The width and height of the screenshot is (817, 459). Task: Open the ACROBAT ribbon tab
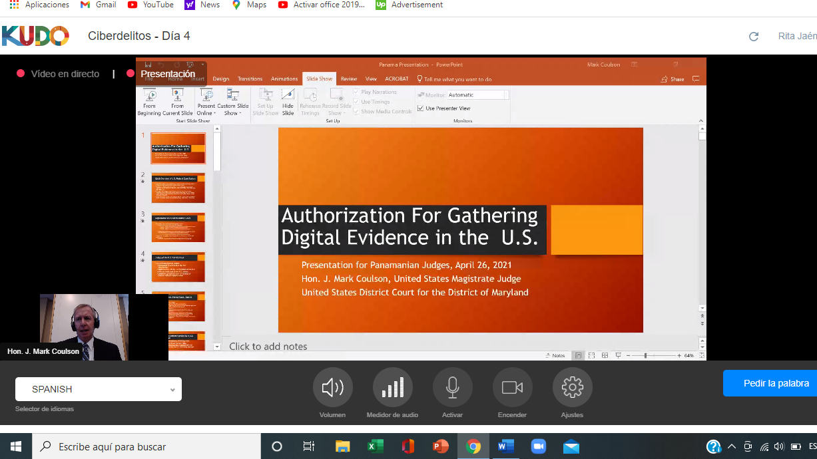pyautogui.click(x=397, y=79)
